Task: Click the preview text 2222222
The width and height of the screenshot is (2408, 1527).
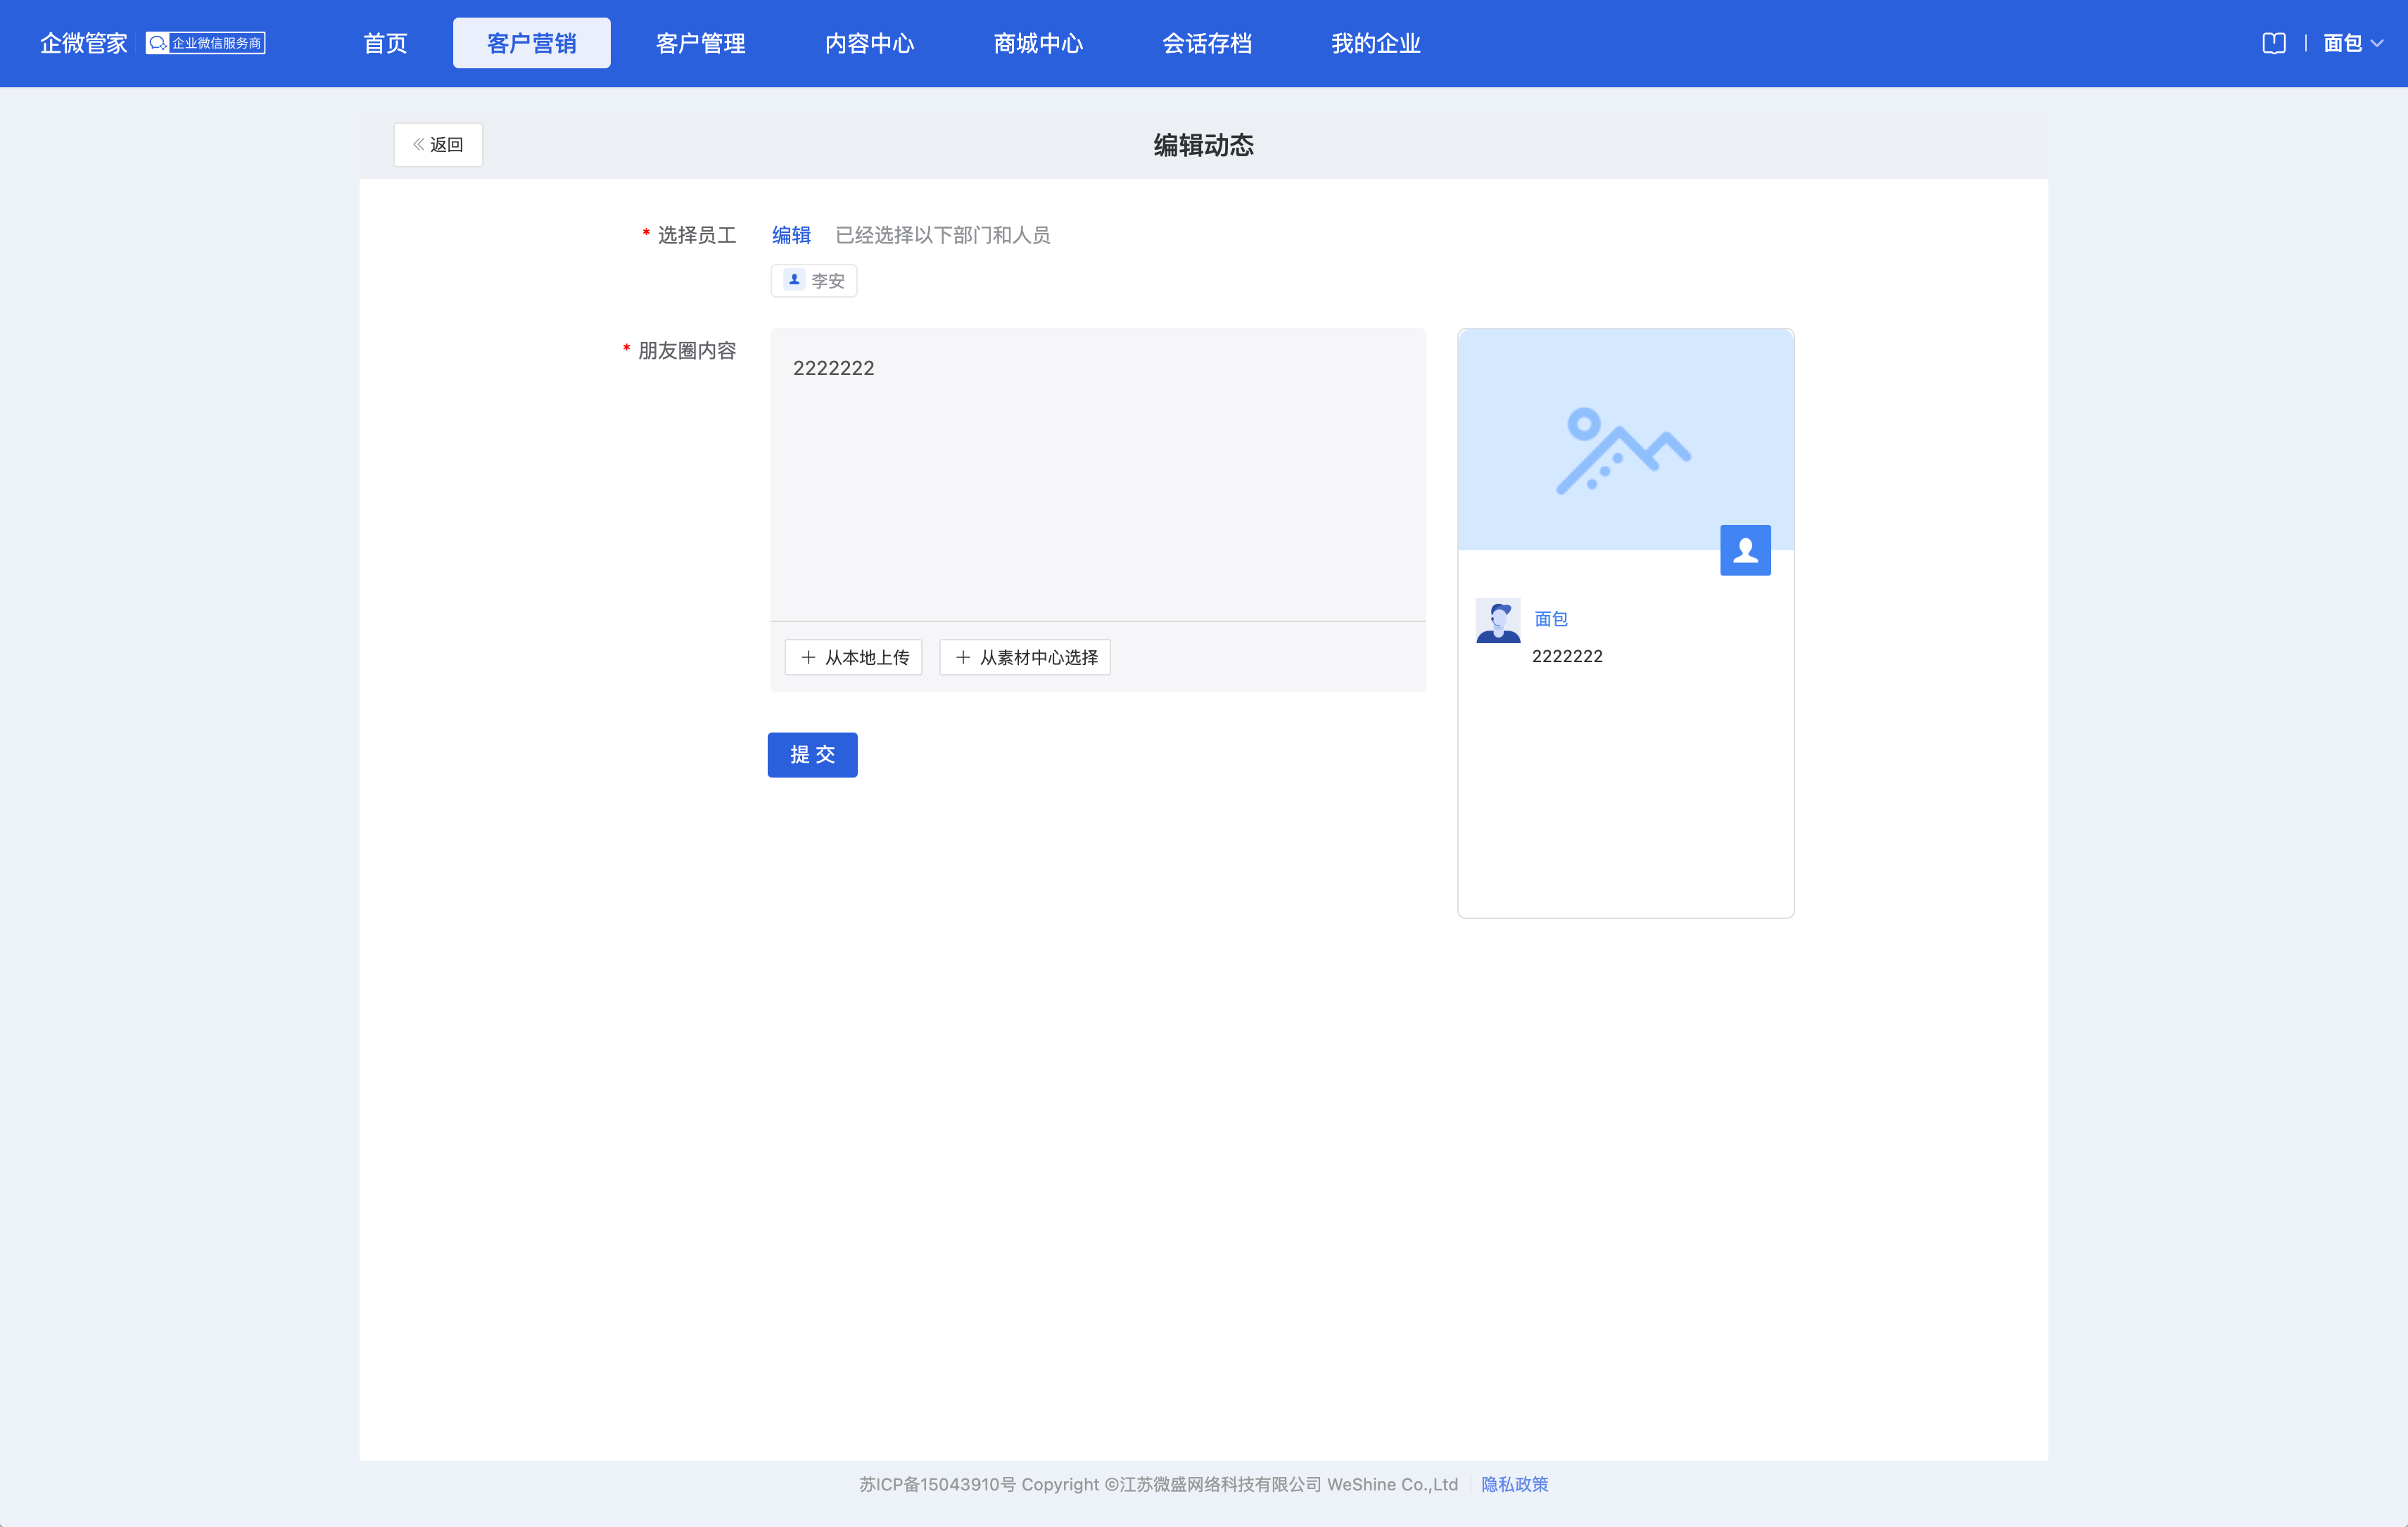Action: (x=1567, y=656)
